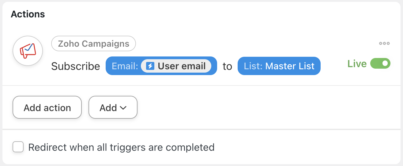Click the Add action button

47,107
